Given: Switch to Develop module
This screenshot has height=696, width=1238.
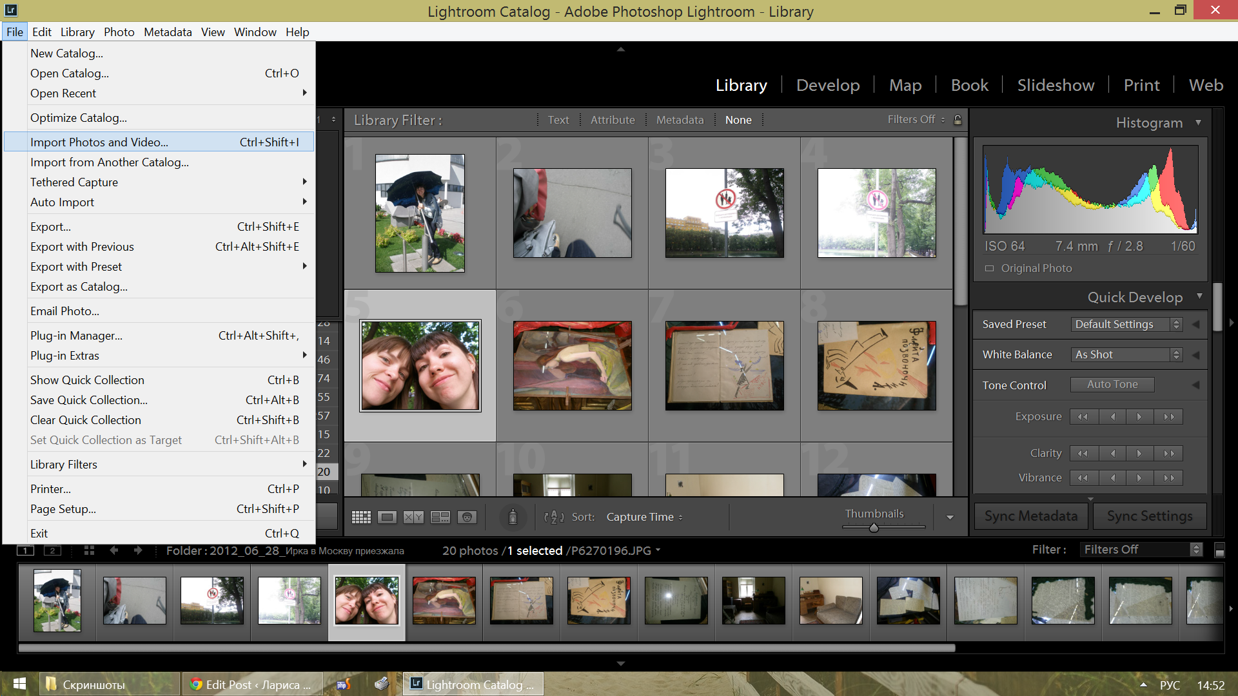Looking at the screenshot, I should [x=828, y=85].
